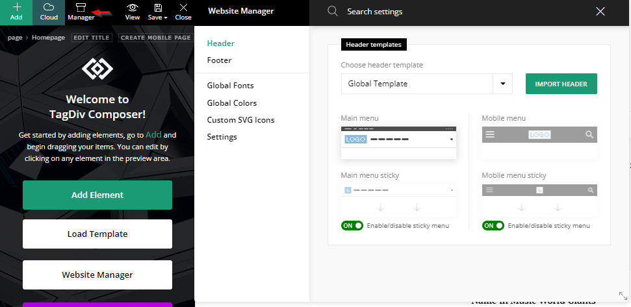Toggle Mobile menu sticky ON switch
Screen dimensions: 631x307
point(493,225)
